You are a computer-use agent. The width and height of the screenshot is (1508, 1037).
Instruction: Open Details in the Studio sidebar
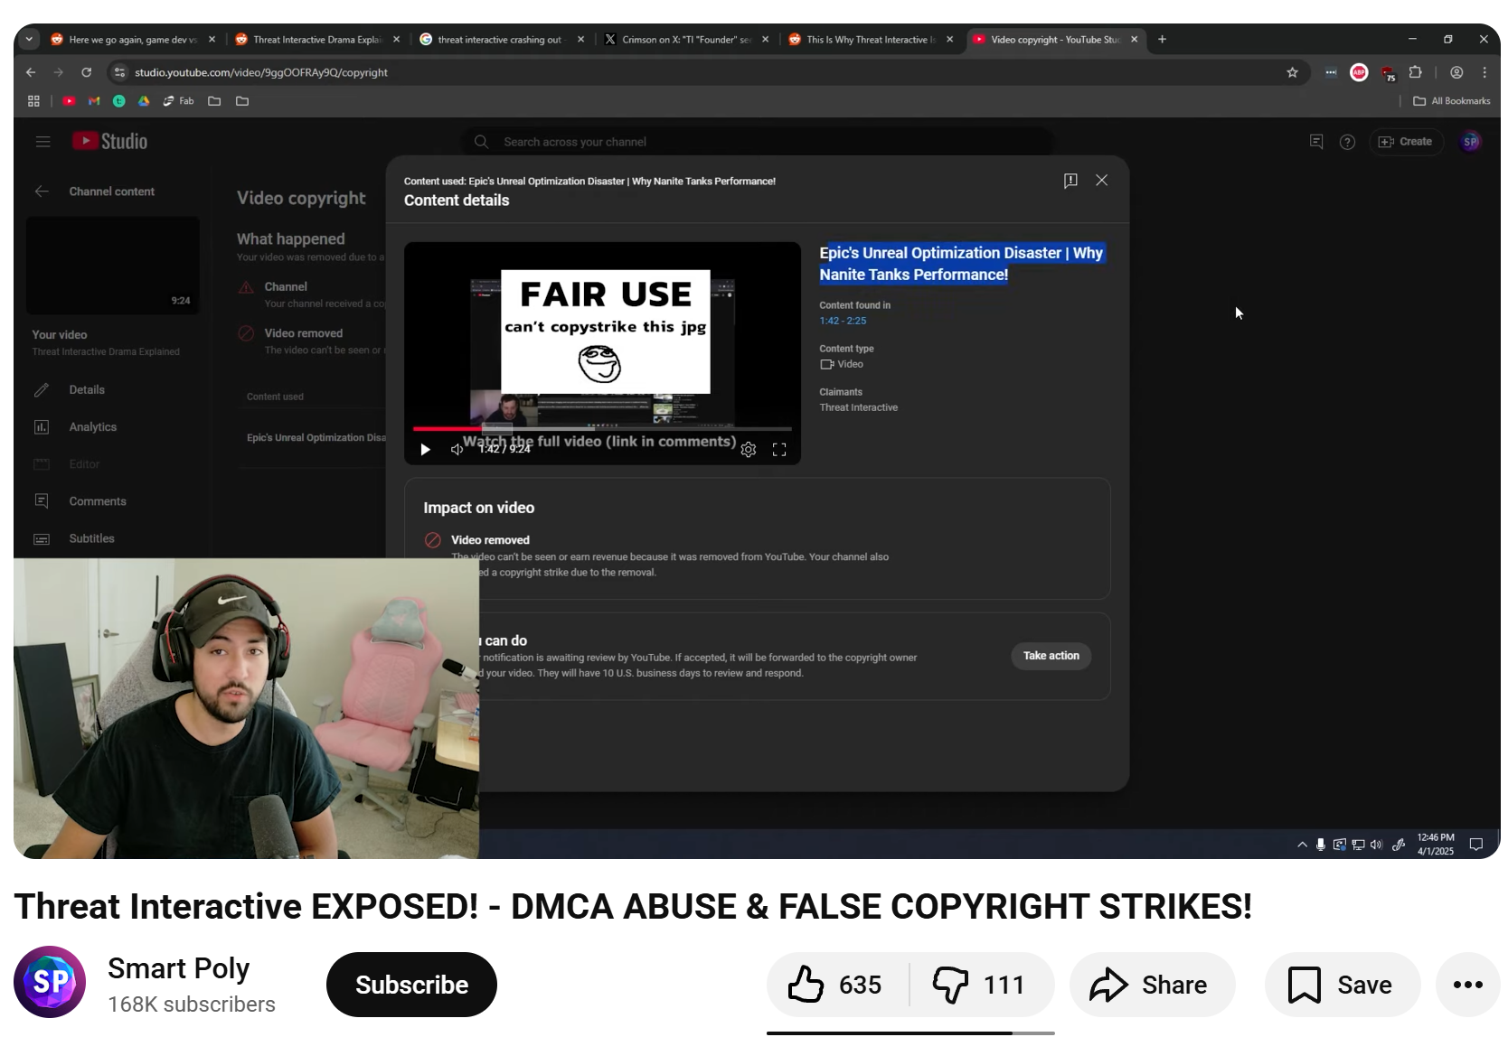(87, 390)
